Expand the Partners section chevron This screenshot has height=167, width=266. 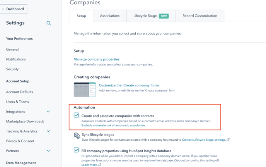48,151
